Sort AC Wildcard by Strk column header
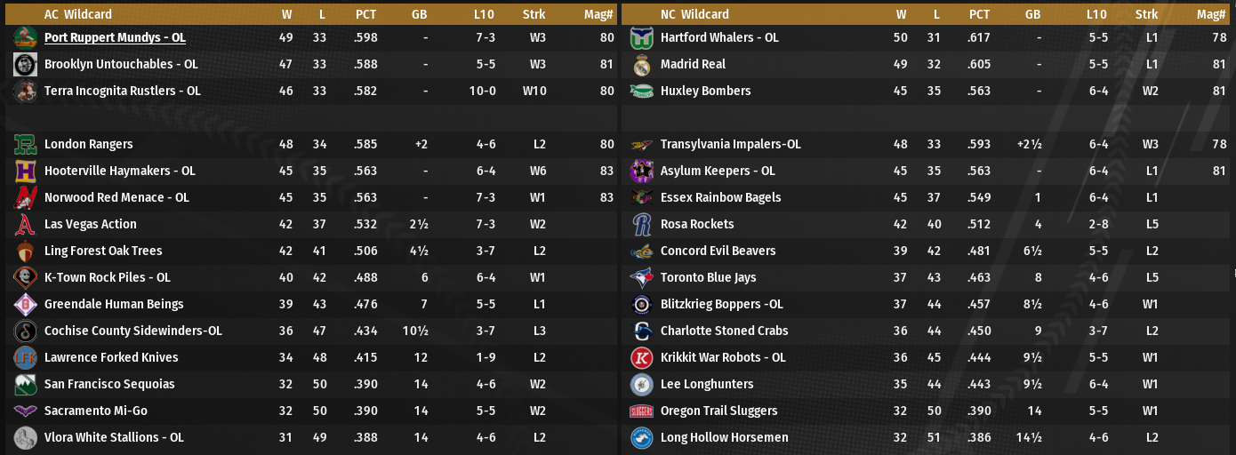 coord(534,14)
